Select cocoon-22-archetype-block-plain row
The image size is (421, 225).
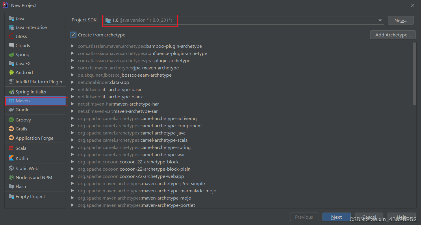pos(241,169)
